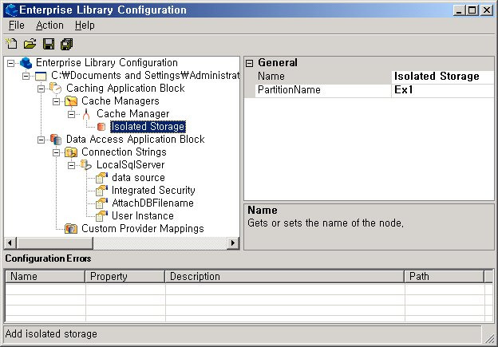Click the Custom Provider Mappings icon

click(71, 228)
